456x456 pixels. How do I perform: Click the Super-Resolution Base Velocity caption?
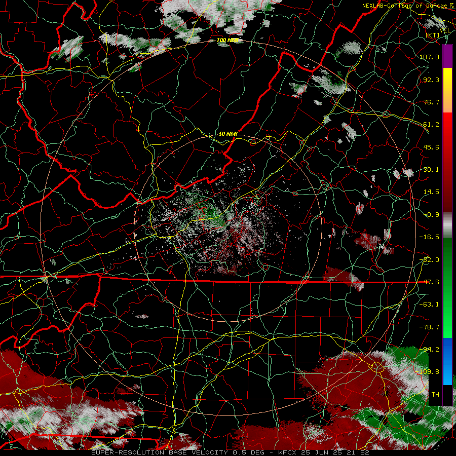230,452
